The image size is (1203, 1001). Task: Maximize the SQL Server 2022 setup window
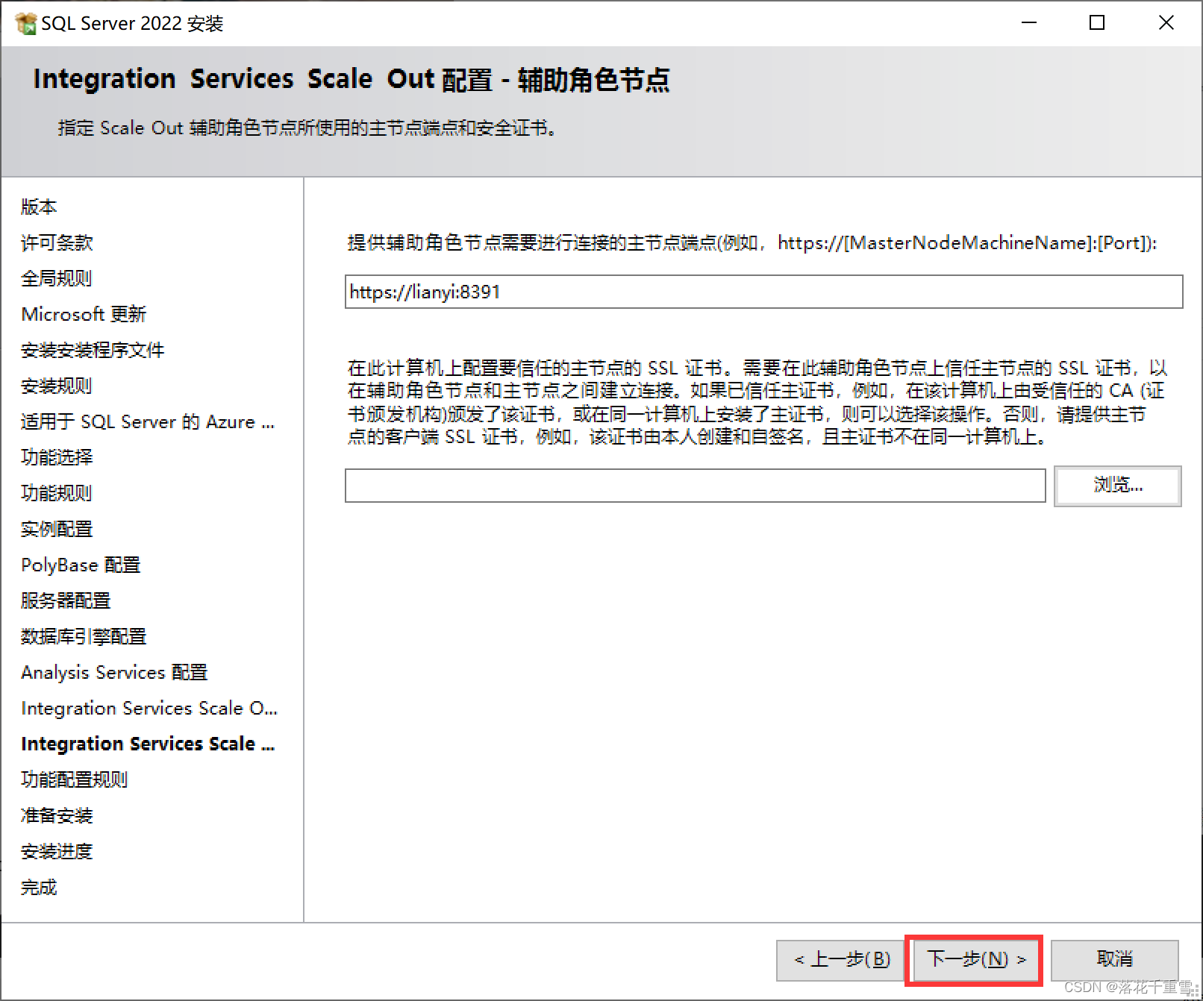pos(1097,23)
